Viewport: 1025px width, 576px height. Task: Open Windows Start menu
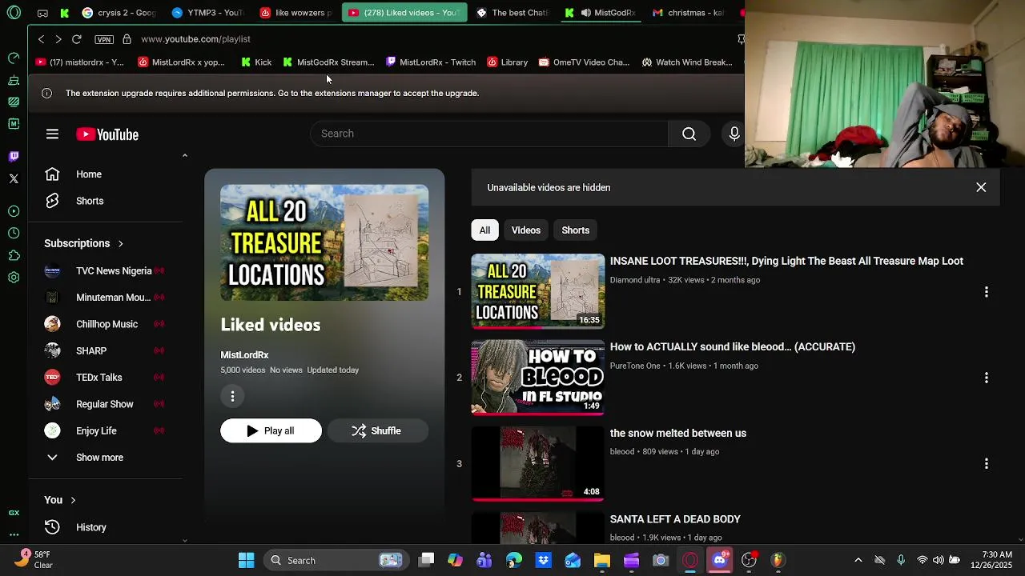246,560
